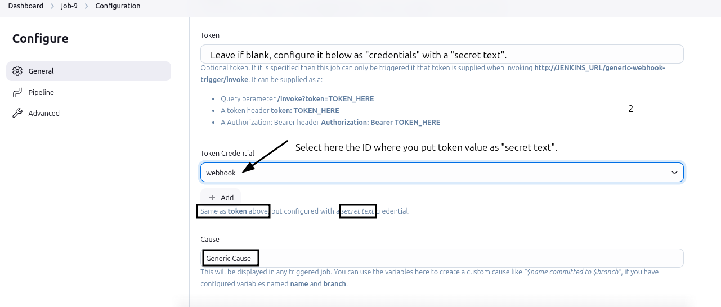This screenshot has width=721, height=307.
Task: Click the Configure heading
Action: [41, 39]
